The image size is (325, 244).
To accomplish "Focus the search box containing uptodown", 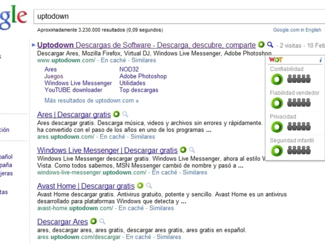I will pyautogui.click(x=179, y=16).
